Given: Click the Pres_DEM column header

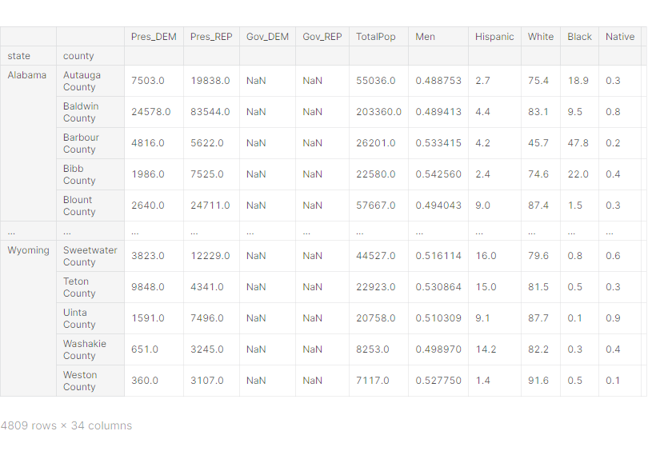Looking at the screenshot, I should pyautogui.click(x=154, y=37).
